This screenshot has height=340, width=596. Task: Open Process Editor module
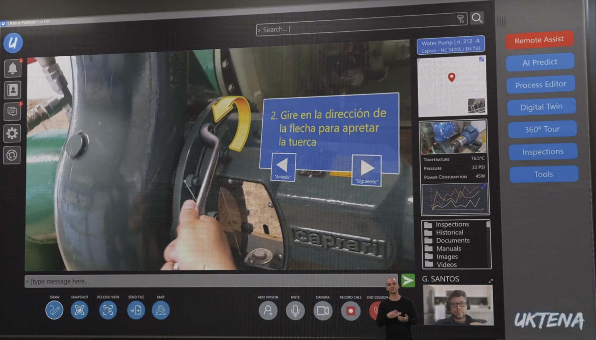(541, 85)
